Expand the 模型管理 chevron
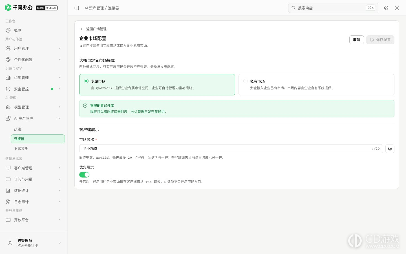The image size is (406, 254). point(59,107)
